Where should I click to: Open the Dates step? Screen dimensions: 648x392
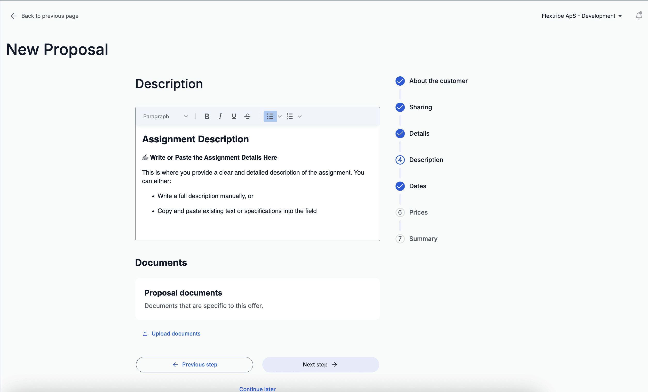pyautogui.click(x=417, y=186)
